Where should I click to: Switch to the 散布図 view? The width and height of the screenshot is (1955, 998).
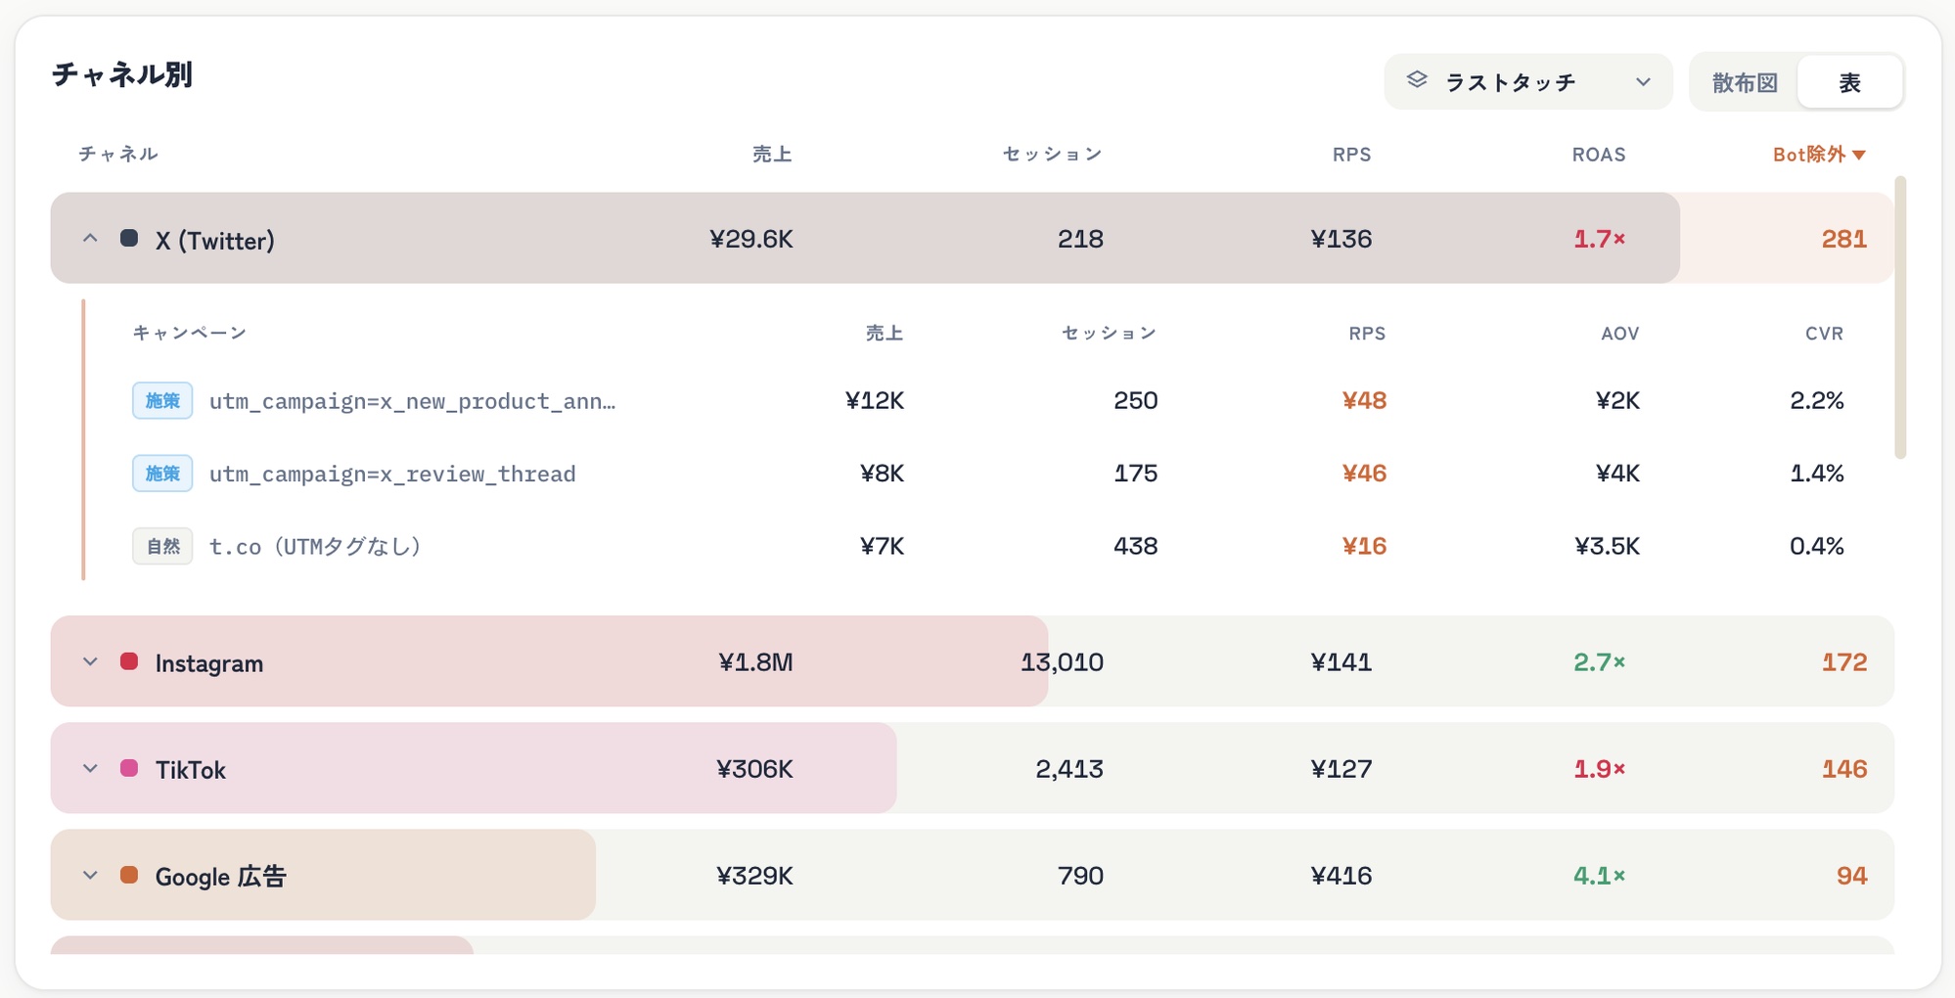(1745, 82)
